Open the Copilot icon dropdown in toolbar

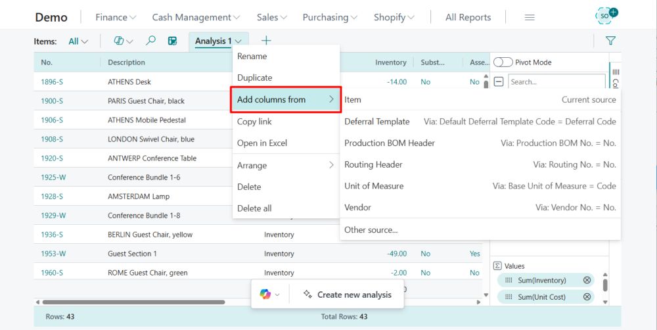(124, 41)
